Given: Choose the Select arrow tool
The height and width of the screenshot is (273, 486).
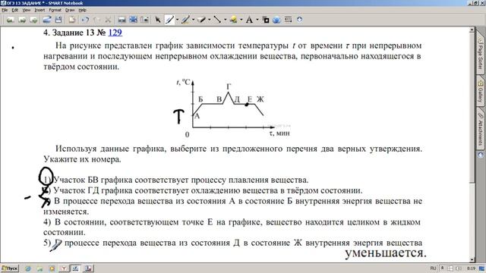Looking at the screenshot, I should 158,20.
